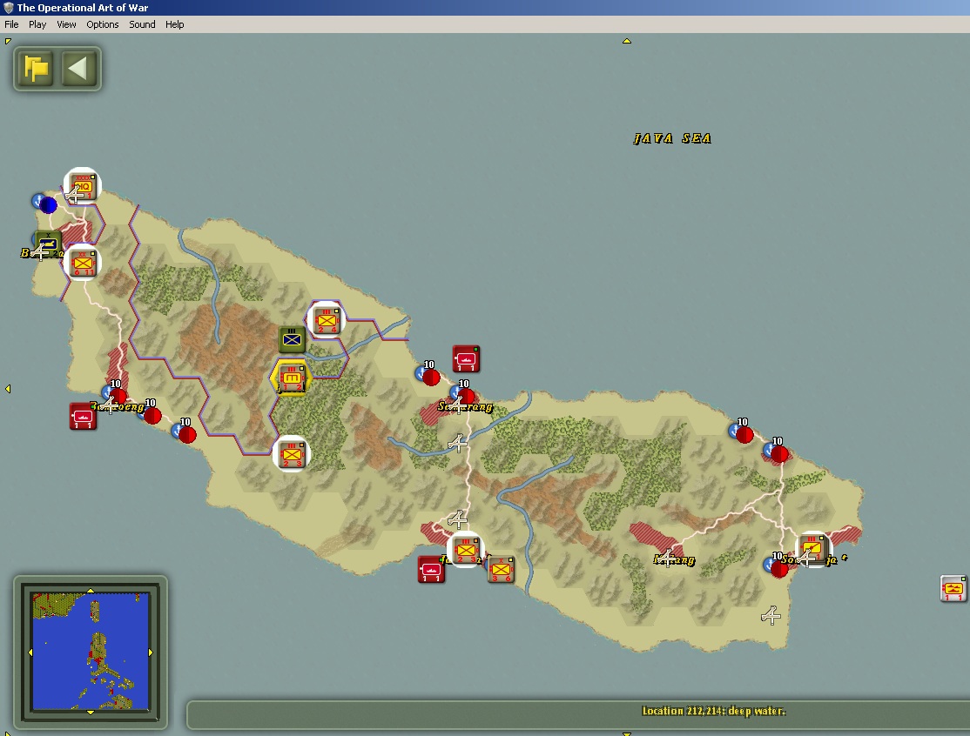Click the location status bar text
The width and height of the screenshot is (970, 736).
[713, 711]
